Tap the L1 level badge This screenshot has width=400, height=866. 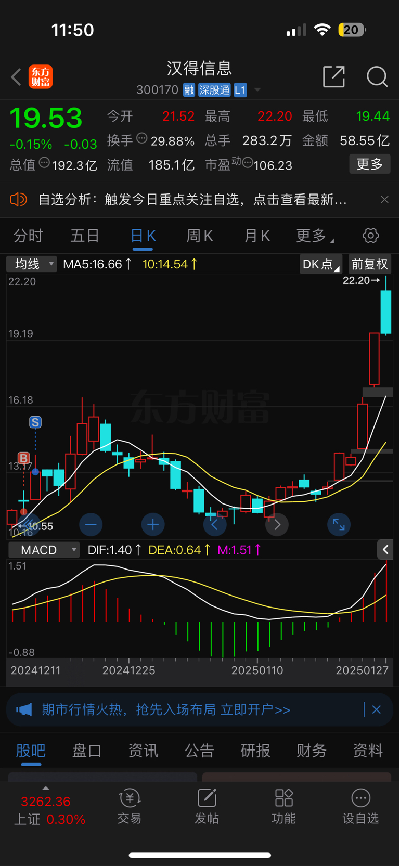pyautogui.click(x=240, y=90)
